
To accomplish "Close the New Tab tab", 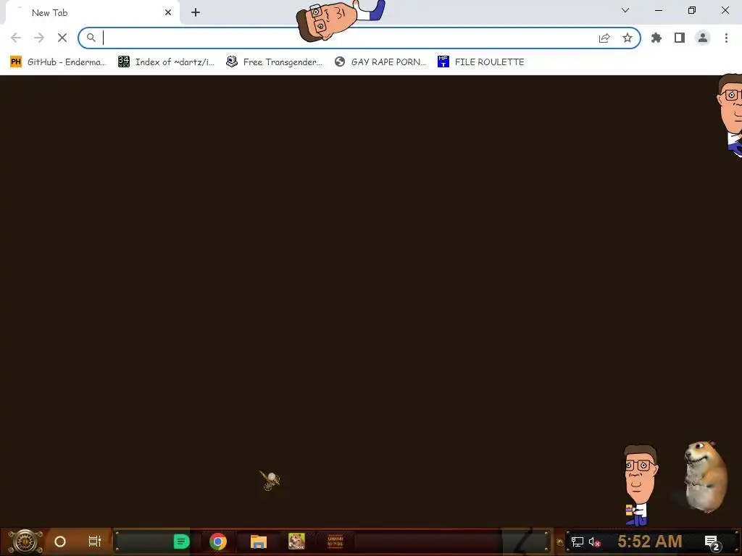I will click(168, 13).
